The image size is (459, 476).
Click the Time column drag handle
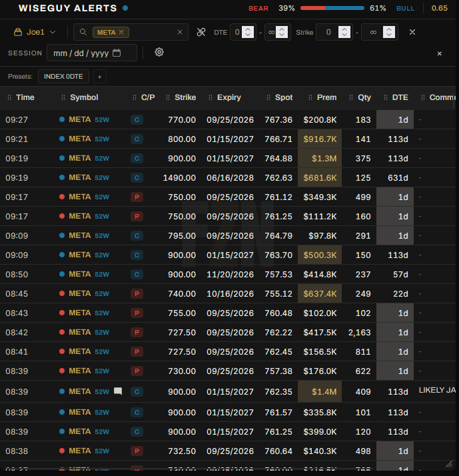pyautogui.click(x=9, y=97)
